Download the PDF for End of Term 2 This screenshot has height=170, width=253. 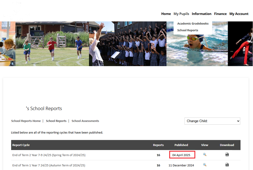pyautogui.click(x=227, y=155)
